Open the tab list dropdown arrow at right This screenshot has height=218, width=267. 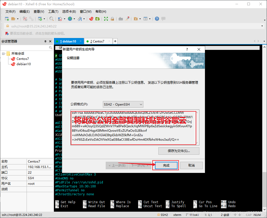[x=264, y=41]
